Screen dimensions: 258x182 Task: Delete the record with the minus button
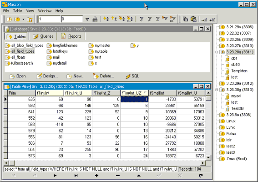click(118, 176)
